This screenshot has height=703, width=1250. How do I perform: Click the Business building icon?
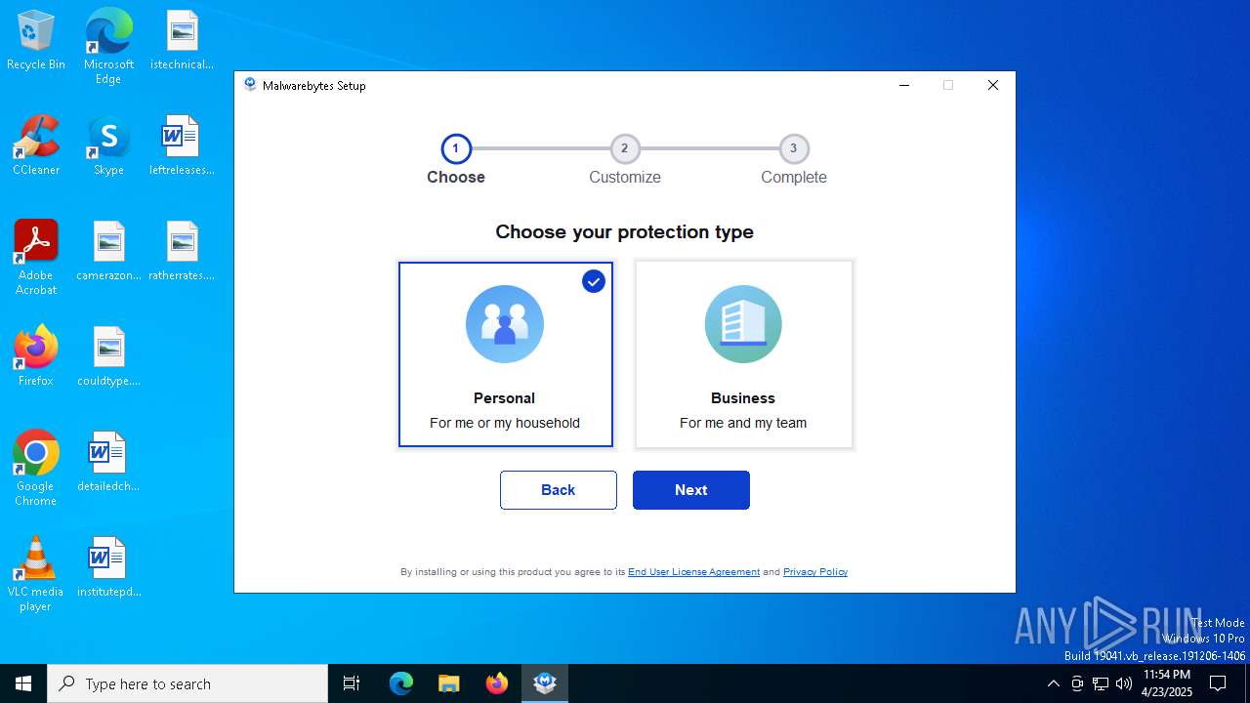tap(743, 324)
